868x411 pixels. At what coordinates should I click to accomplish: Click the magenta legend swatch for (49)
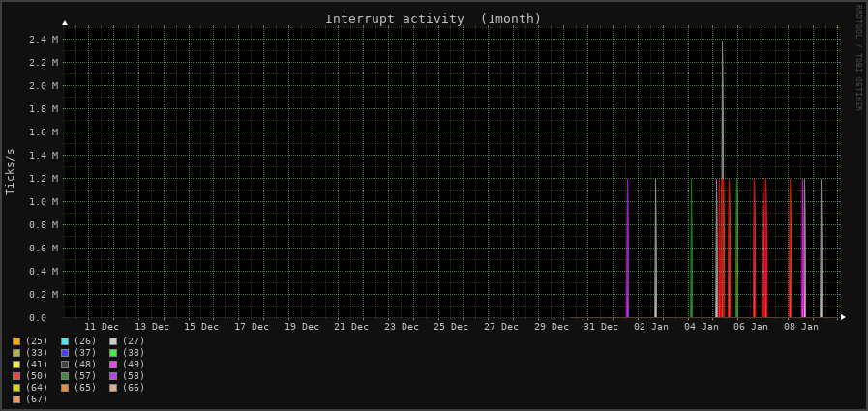pyautogui.click(x=113, y=365)
